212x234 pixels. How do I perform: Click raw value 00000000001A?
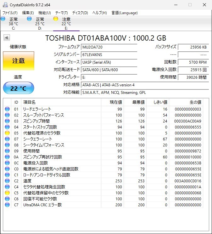click(x=188, y=187)
